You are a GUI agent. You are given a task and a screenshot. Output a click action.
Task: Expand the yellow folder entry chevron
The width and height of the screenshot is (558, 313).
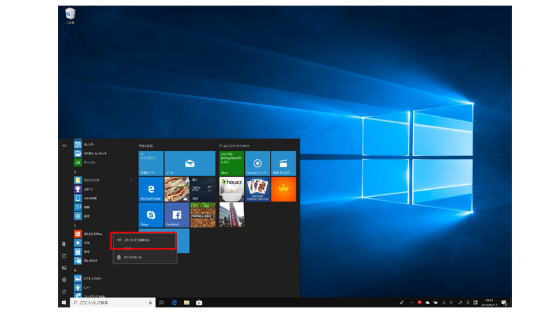(x=131, y=180)
